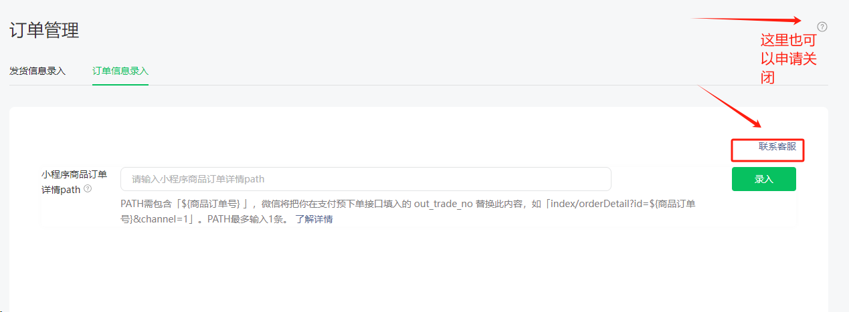This screenshot has width=849, height=312.
Task: Click the red 这里也可以申请关闭 annotation text
Action: tap(789, 59)
